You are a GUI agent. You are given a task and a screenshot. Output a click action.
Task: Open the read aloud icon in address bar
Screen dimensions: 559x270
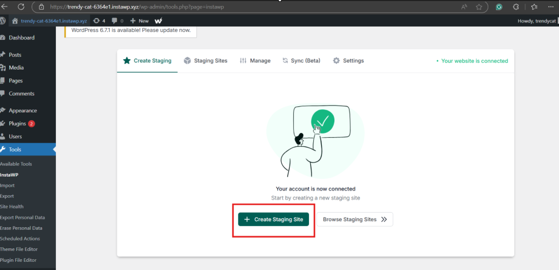(x=464, y=7)
